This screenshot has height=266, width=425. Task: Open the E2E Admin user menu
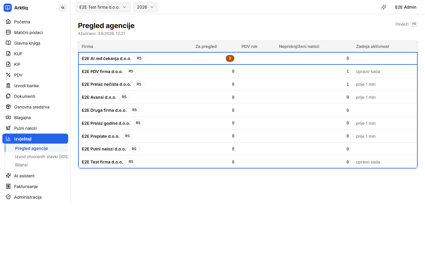406,7
